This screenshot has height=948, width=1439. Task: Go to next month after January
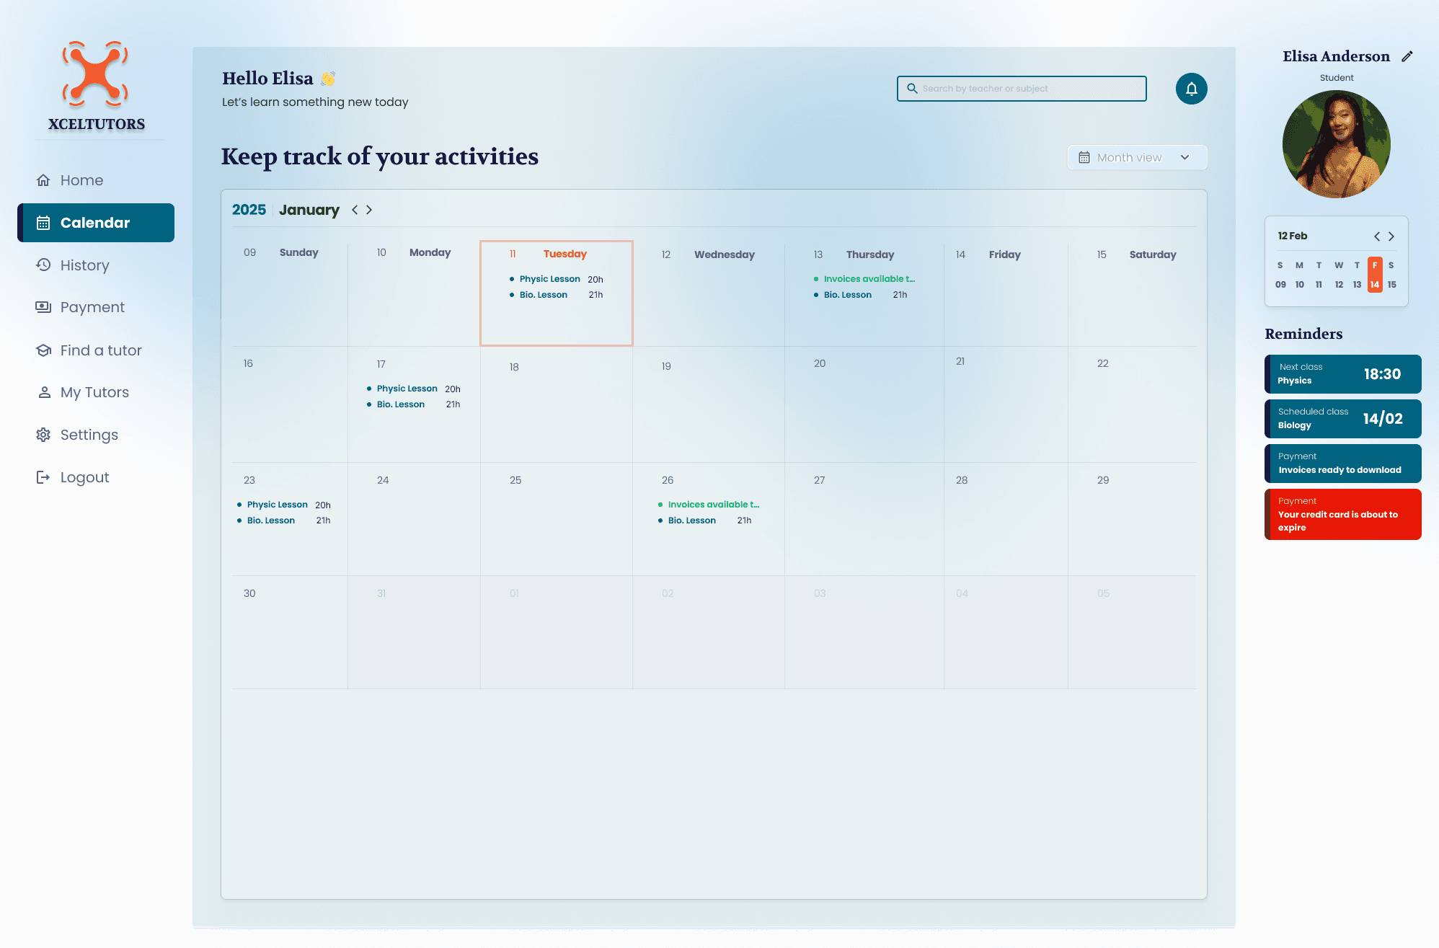[x=369, y=210]
